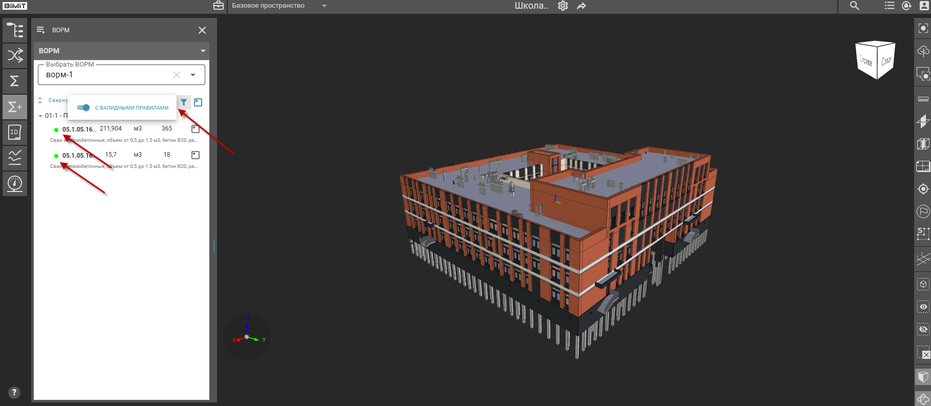This screenshot has width=931, height=406.
Task: Open notifications bell in top bar
Action: [x=906, y=6]
